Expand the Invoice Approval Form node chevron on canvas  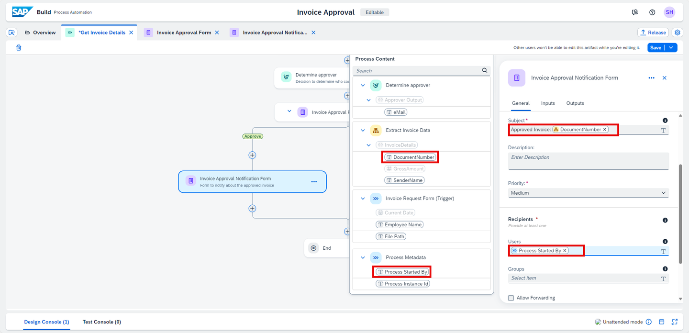[x=289, y=111]
